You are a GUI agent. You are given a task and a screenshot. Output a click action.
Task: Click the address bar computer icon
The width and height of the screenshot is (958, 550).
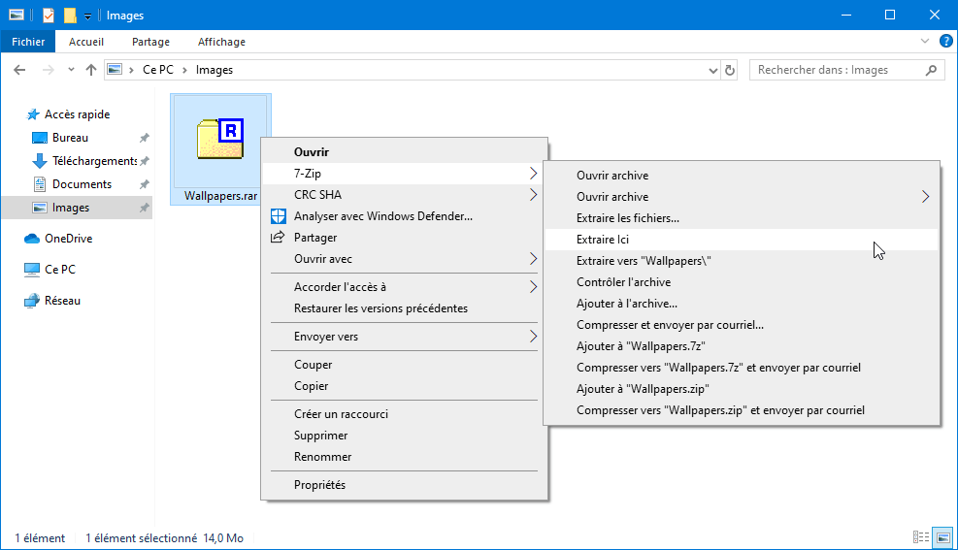click(x=115, y=70)
